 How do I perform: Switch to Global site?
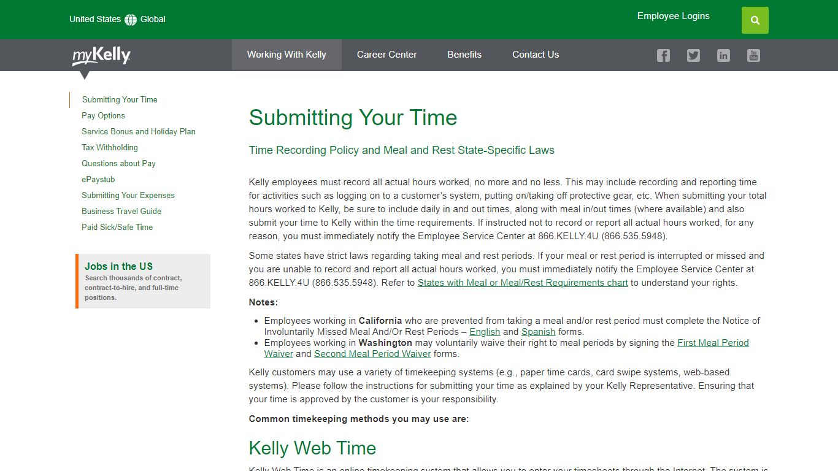coord(153,19)
